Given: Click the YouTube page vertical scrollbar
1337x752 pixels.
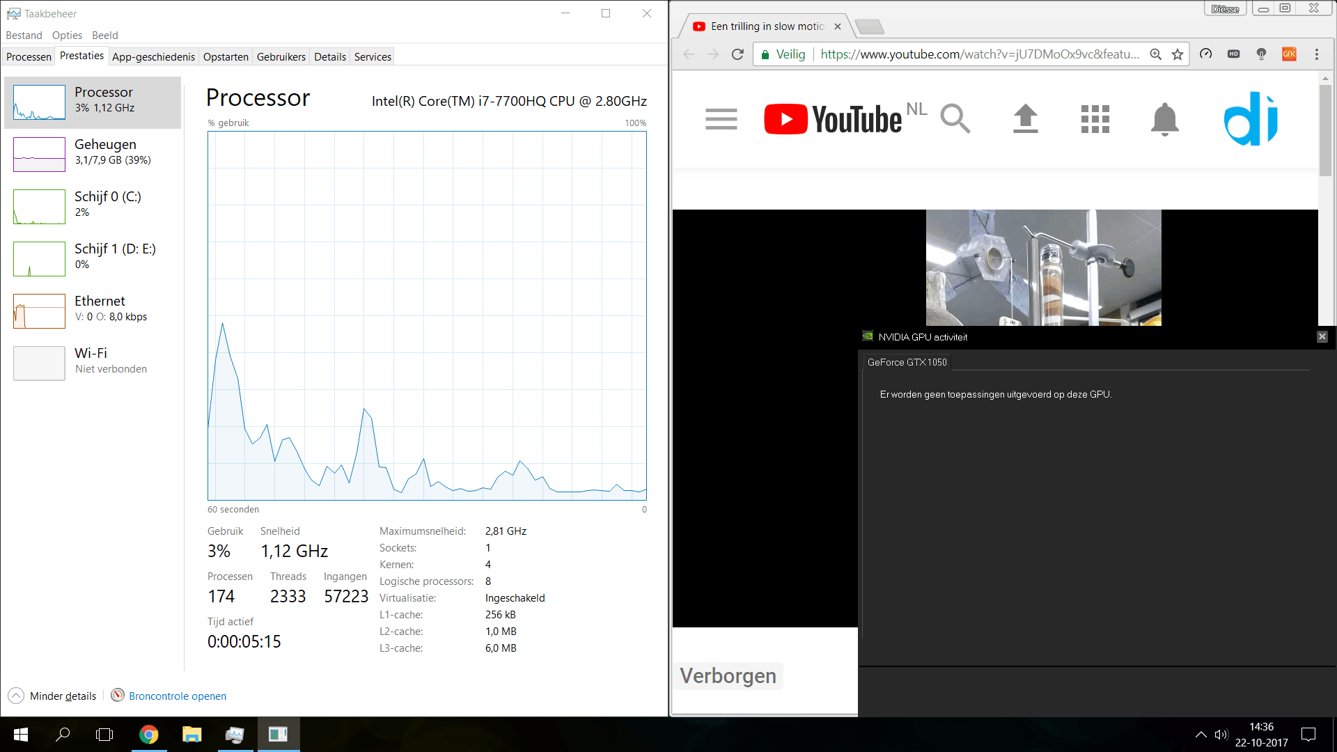Looking at the screenshot, I should click(x=1325, y=132).
